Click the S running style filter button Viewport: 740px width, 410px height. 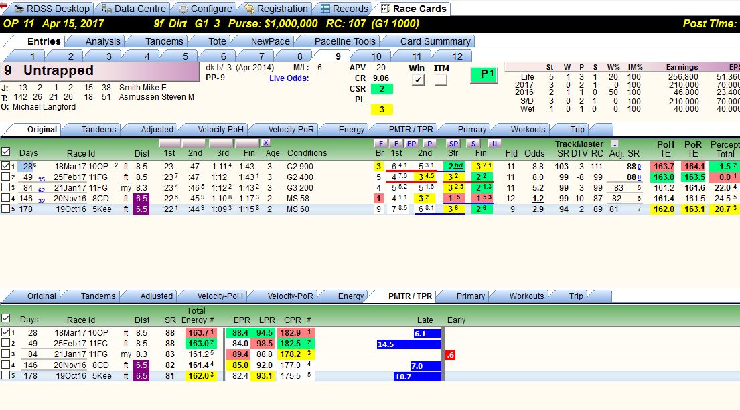[x=473, y=144]
